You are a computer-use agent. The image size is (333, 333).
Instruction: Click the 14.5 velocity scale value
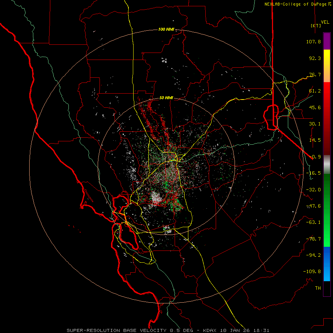point(315,140)
